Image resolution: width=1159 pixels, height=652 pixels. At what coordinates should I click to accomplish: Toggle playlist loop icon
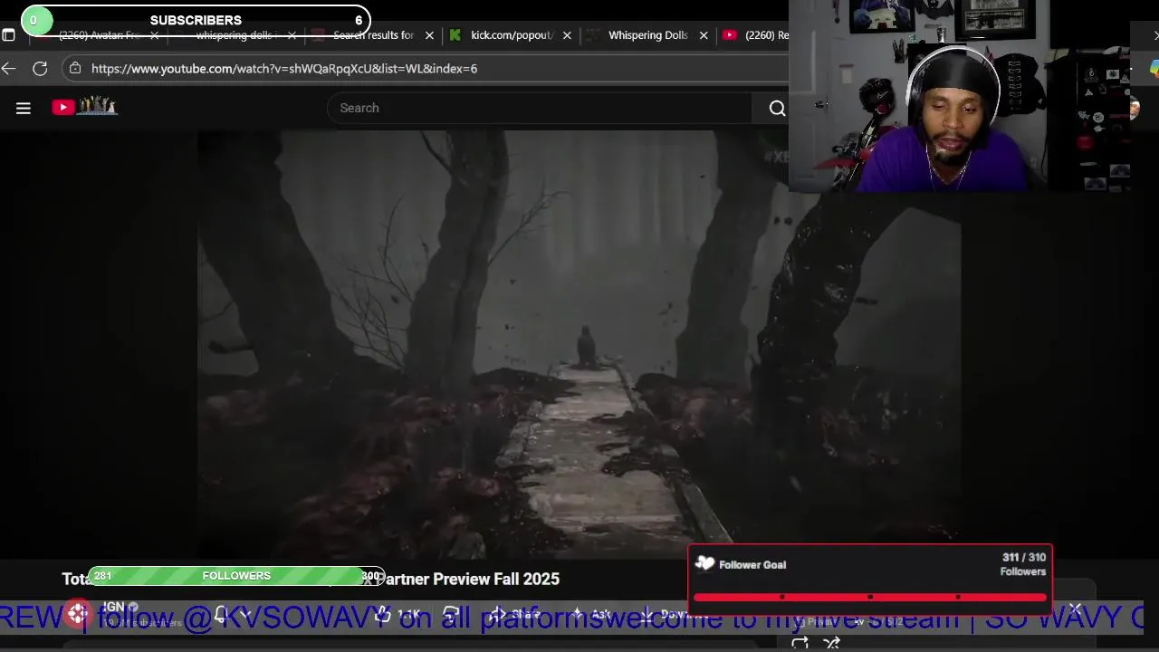click(x=800, y=643)
